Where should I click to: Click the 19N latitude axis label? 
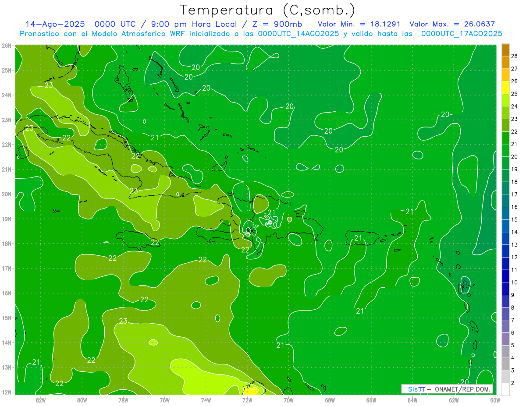click(x=7, y=219)
